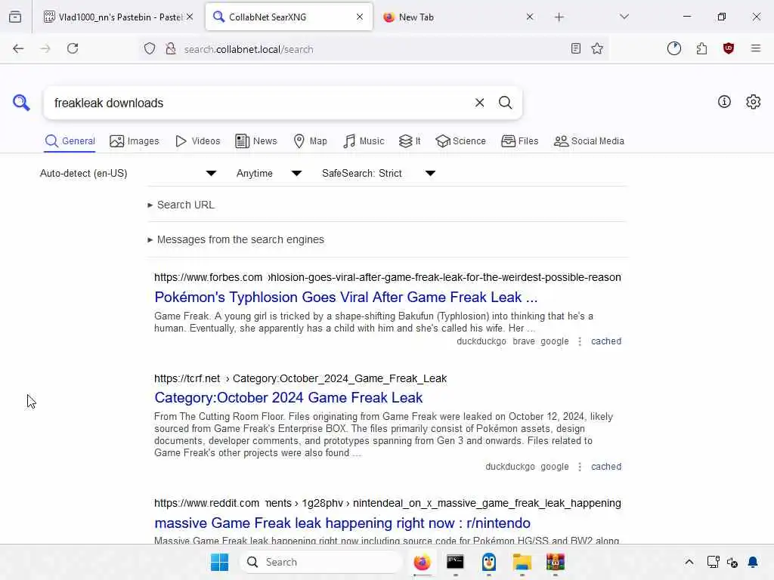
Task: Open WinRAR from the taskbar
Action: 556,562
